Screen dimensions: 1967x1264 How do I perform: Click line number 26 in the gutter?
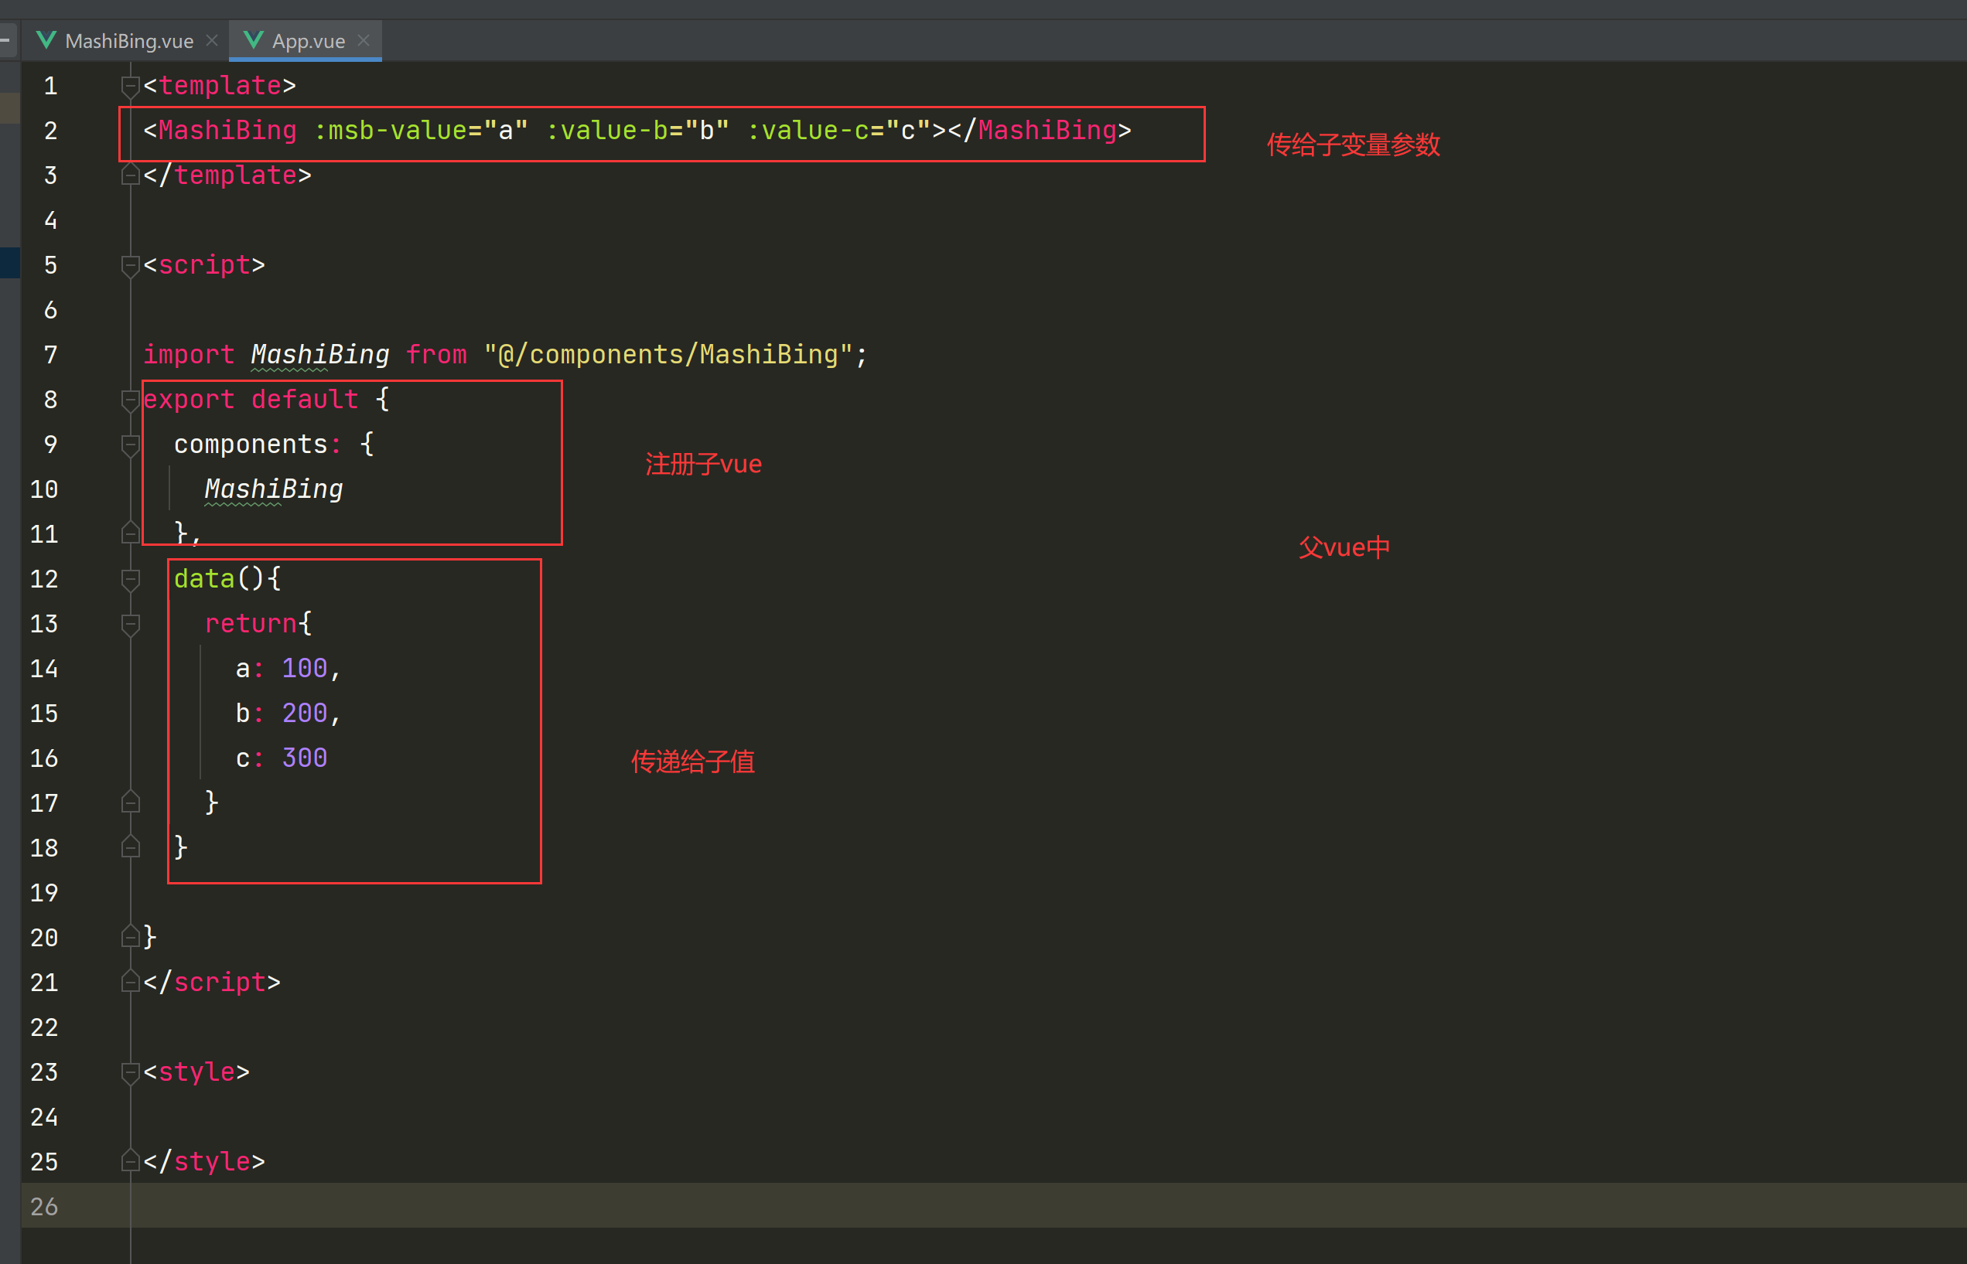pos(44,1207)
